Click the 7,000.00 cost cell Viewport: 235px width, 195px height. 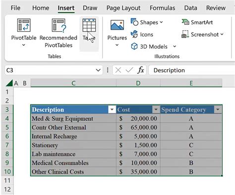(138, 154)
